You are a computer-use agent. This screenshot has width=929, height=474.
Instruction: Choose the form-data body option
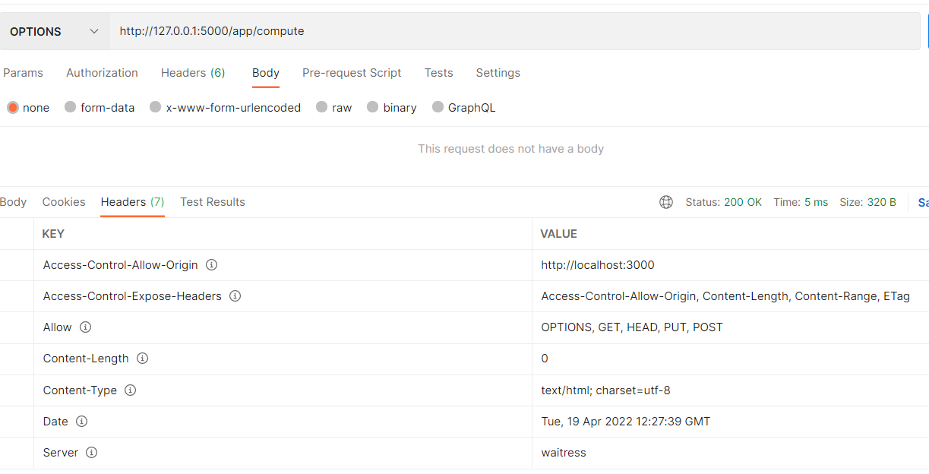coord(71,108)
